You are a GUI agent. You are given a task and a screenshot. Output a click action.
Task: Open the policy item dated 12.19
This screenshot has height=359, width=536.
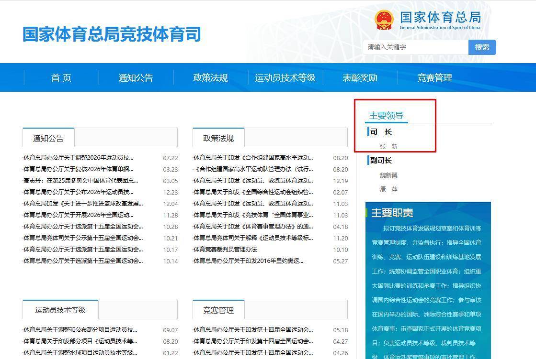[x=253, y=181]
